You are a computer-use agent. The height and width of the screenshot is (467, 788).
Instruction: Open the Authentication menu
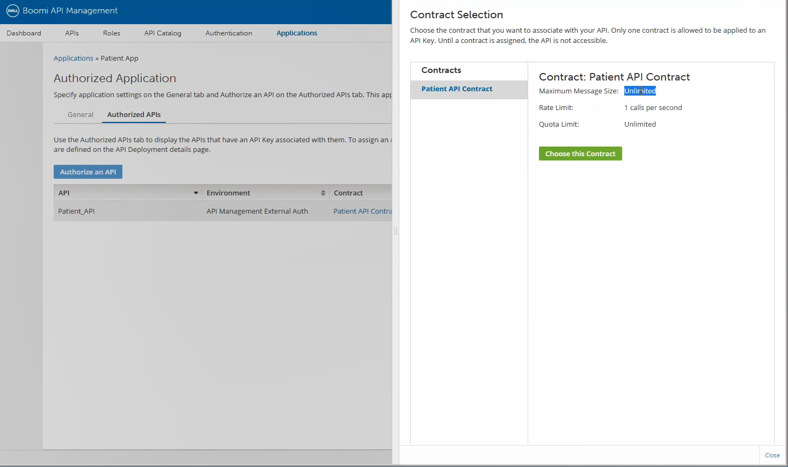tap(229, 33)
